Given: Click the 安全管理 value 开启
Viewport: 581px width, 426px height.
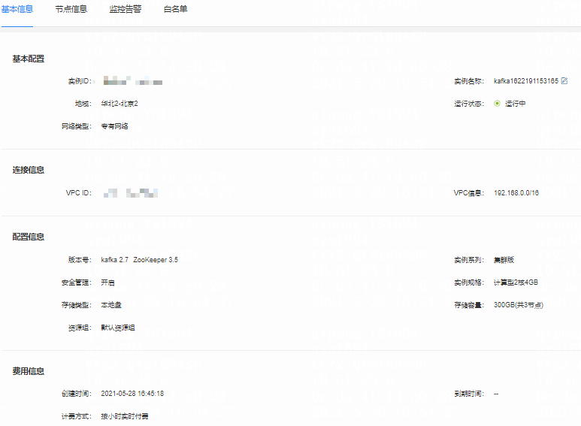Looking at the screenshot, I should 108,282.
